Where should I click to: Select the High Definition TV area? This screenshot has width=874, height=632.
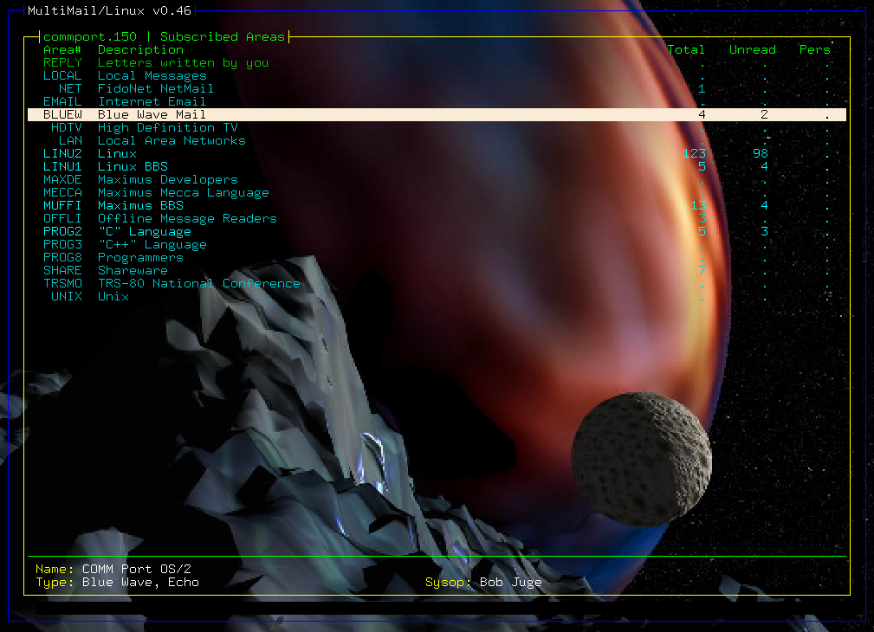tap(167, 127)
